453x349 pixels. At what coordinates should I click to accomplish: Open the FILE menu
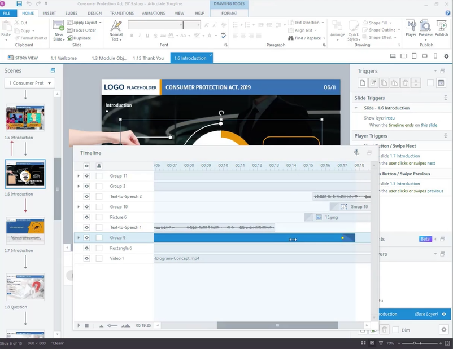(x=7, y=13)
